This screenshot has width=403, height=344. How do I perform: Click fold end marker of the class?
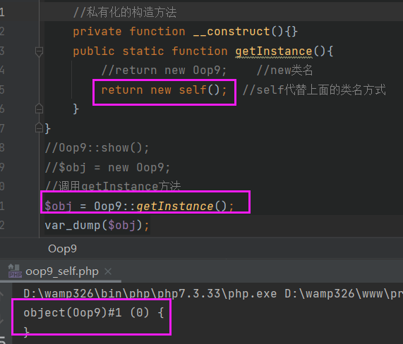click(x=39, y=128)
